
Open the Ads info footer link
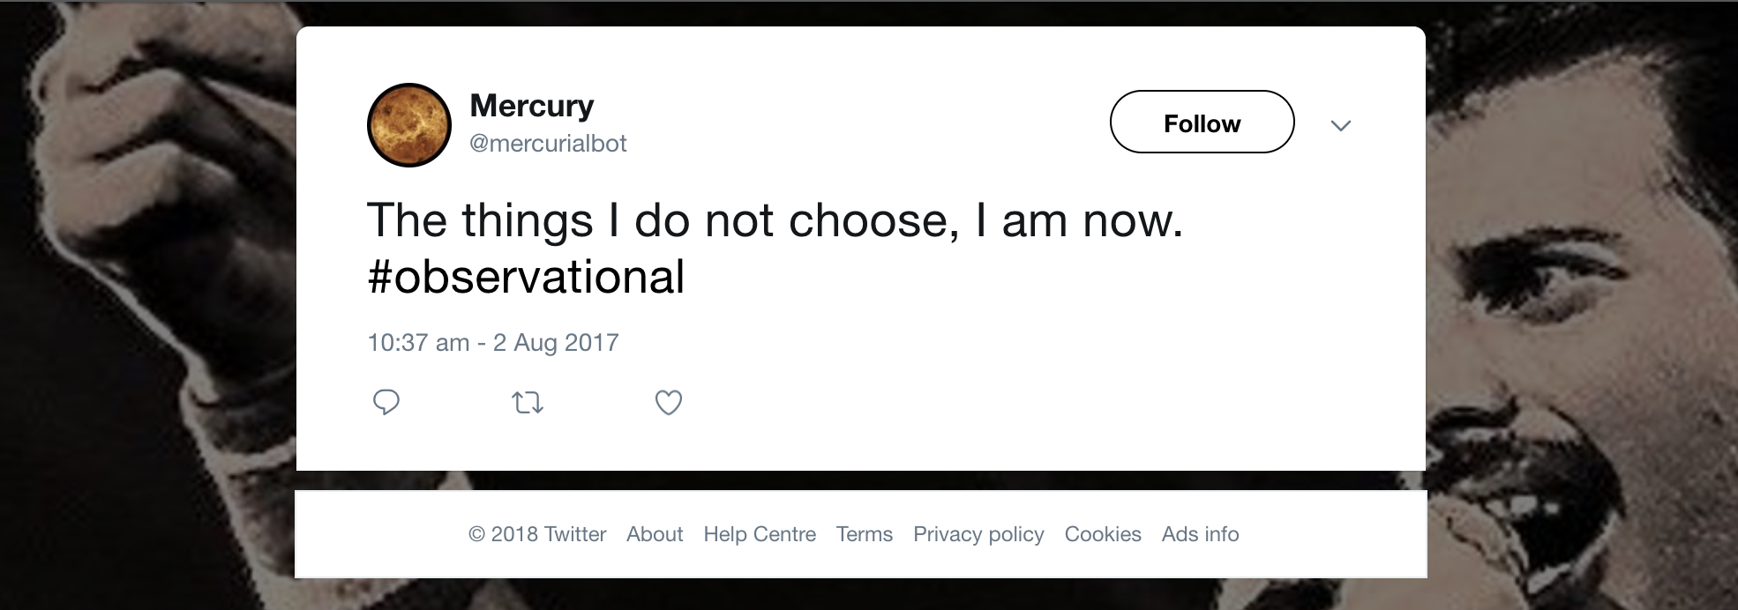point(1200,534)
